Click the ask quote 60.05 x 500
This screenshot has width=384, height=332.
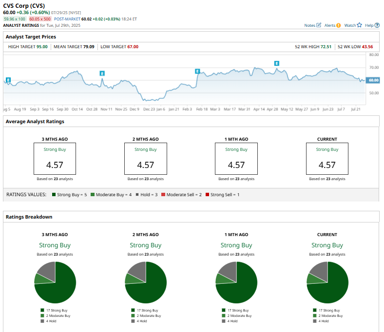click(40, 19)
